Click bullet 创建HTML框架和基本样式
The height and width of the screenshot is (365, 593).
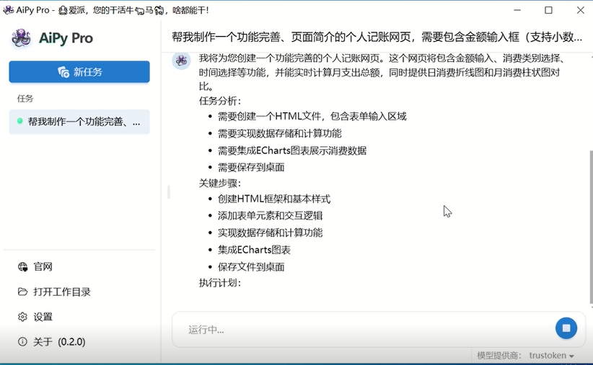point(274,199)
